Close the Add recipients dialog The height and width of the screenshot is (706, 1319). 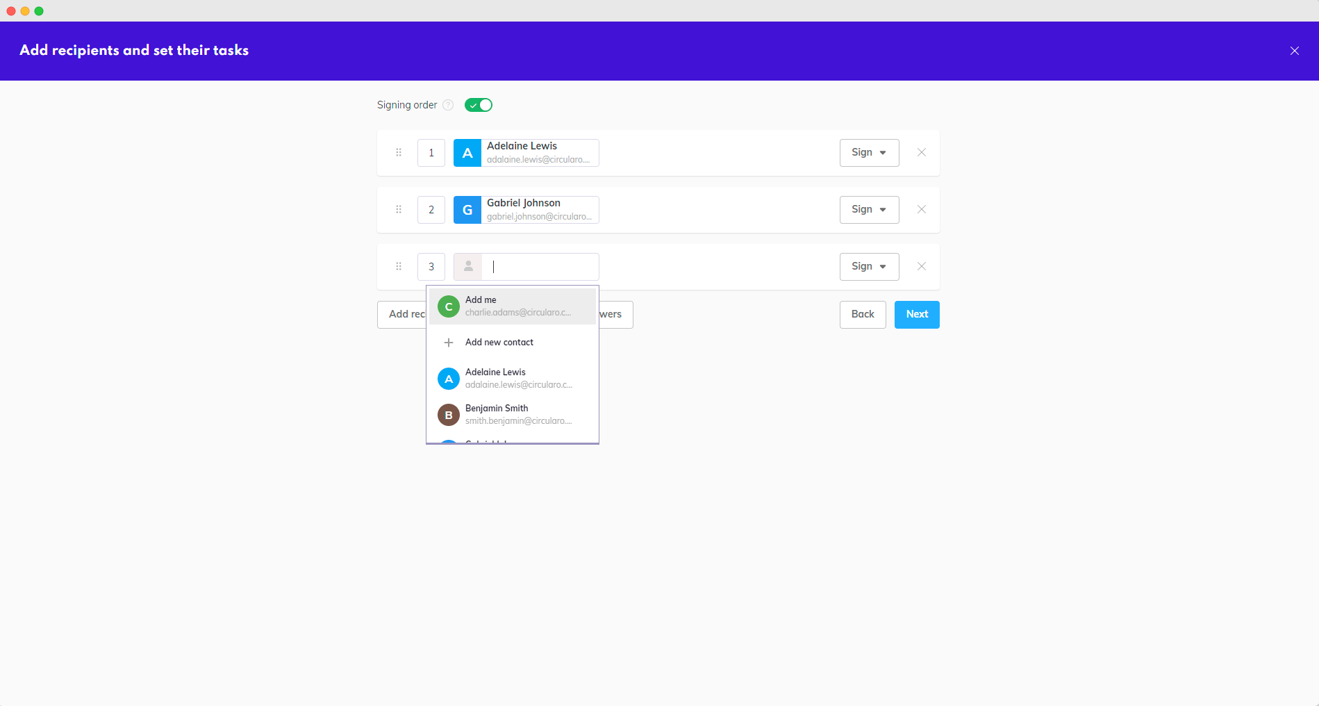coord(1294,51)
